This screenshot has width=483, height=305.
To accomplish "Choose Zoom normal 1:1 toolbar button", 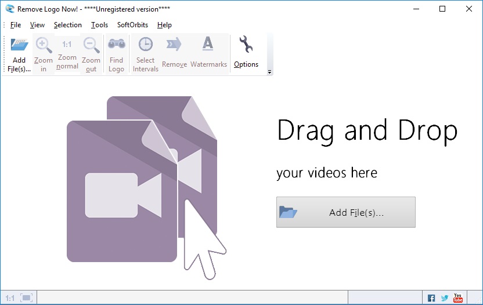I will (x=67, y=54).
